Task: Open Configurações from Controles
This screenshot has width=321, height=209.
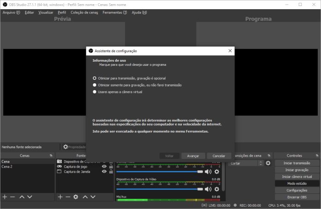Action: [x=297, y=190]
